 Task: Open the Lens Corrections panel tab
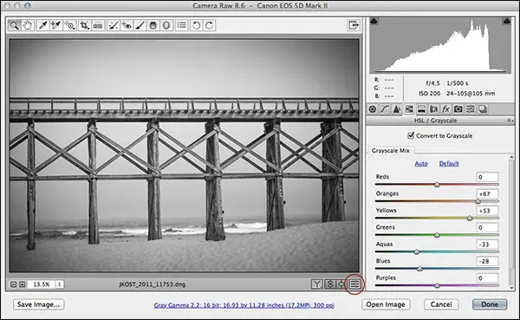pos(433,109)
